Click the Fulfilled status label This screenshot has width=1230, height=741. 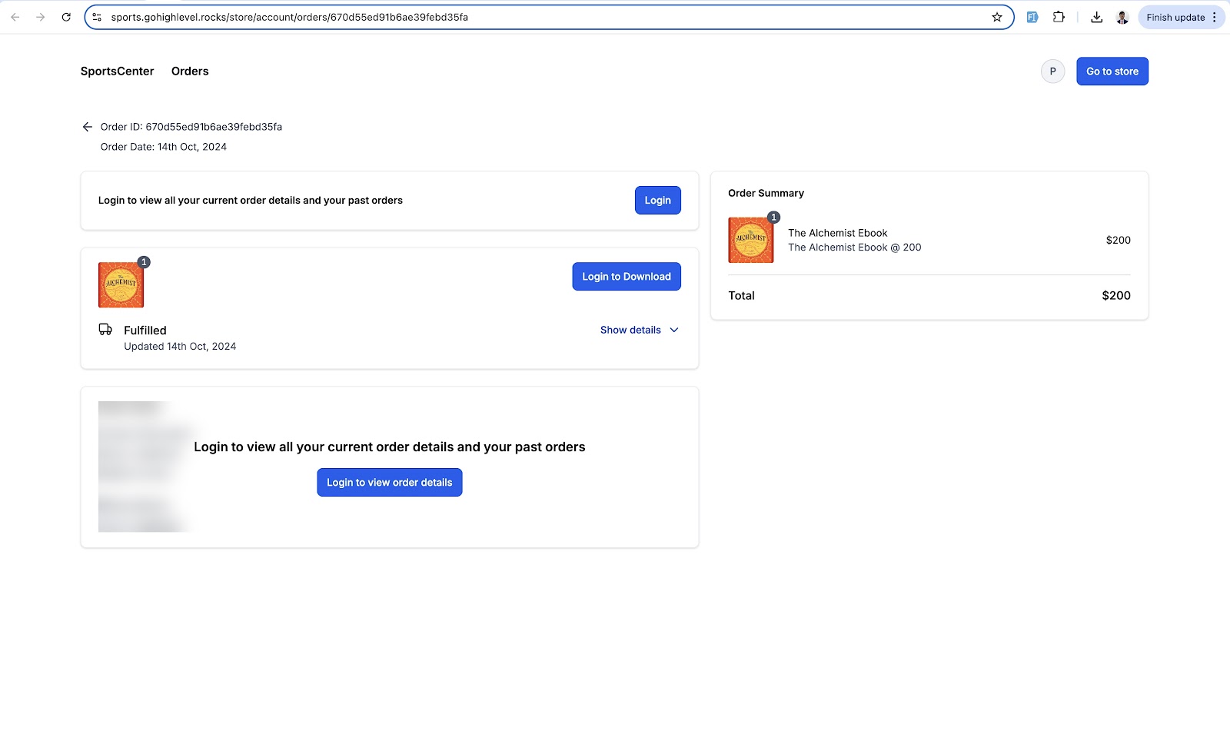pyautogui.click(x=145, y=331)
